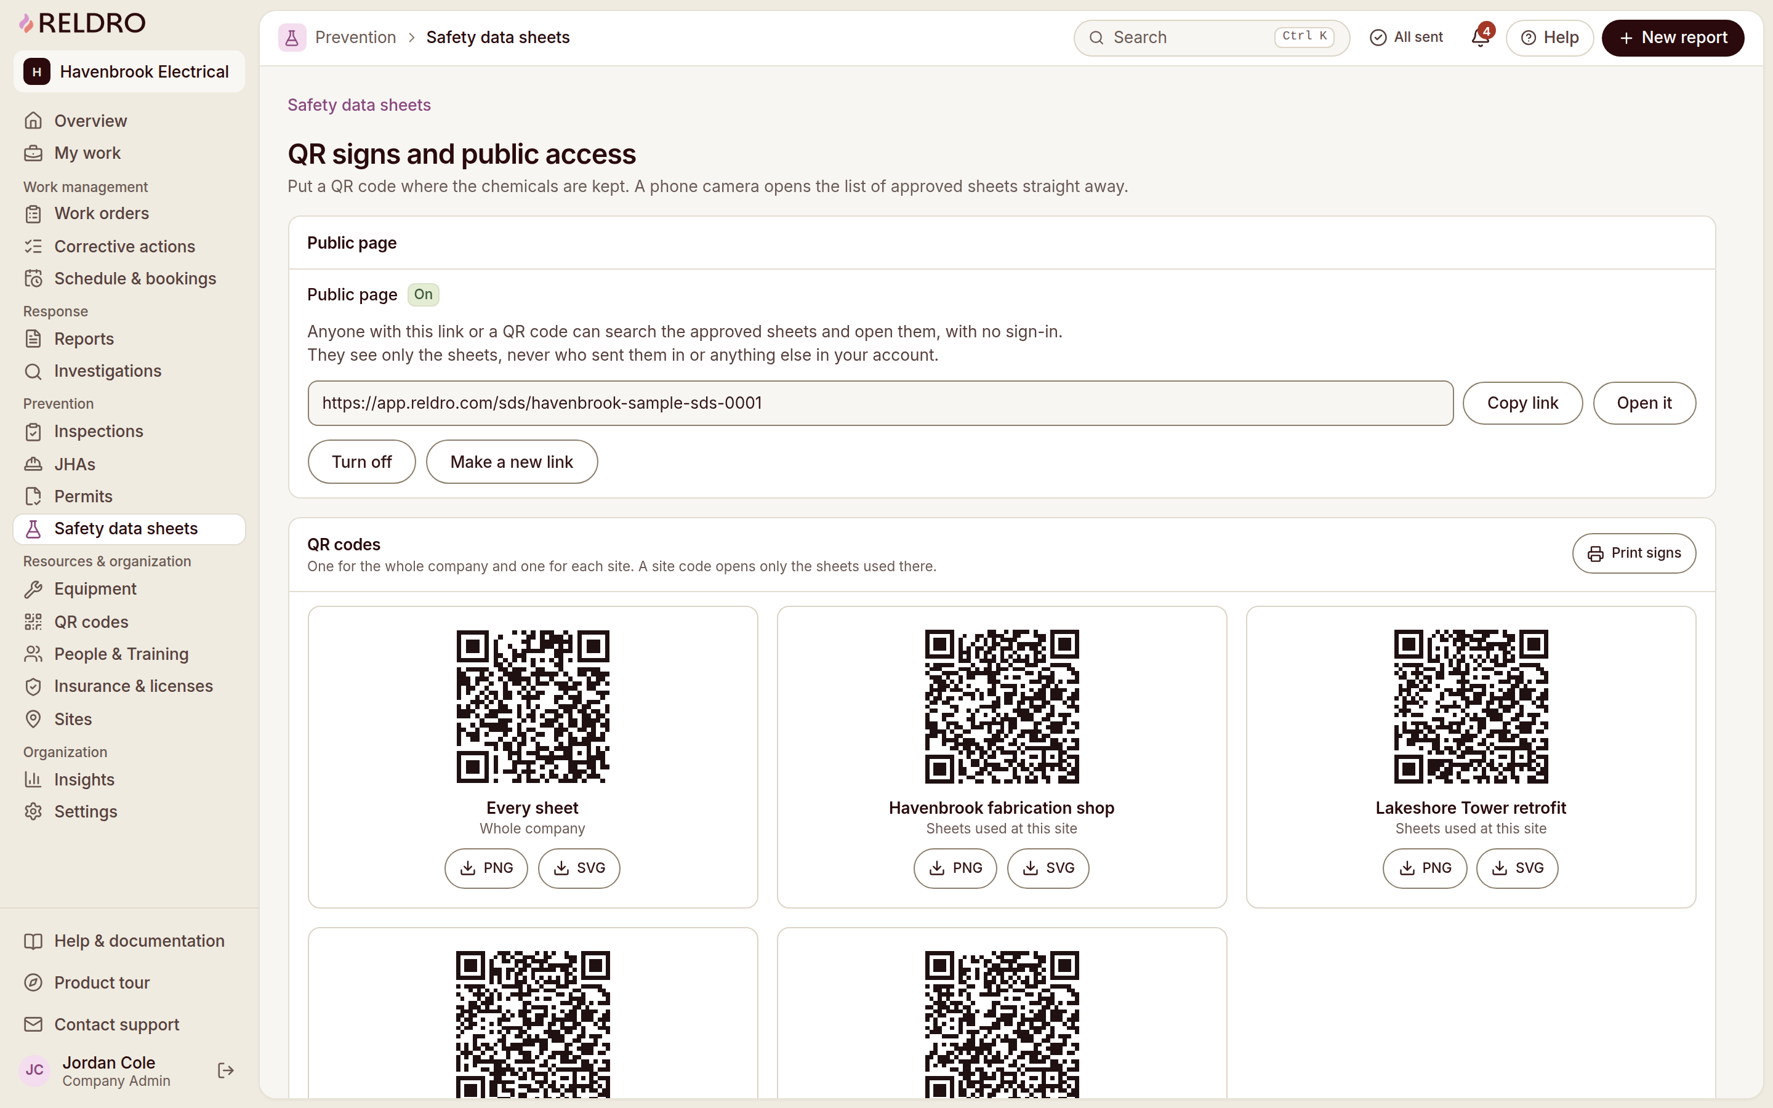Screen dimensions: 1773x1108
Task: Select Safety data sheets sidebar item
Action: (x=129, y=529)
